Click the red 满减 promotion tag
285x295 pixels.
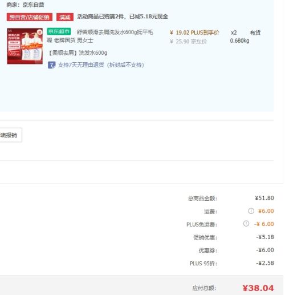click(65, 17)
